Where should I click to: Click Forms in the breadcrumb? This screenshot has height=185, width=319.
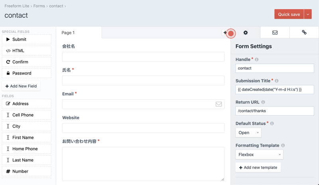coord(39,6)
